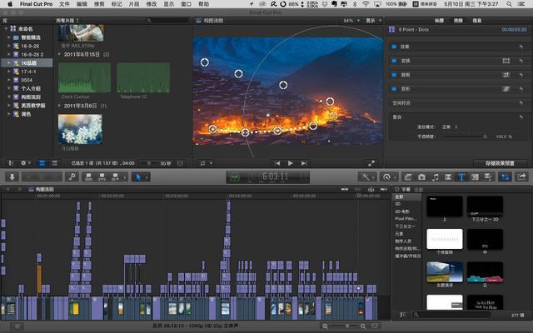Open the Photos browser camera icon
This screenshot has height=333, width=533.
click(x=422, y=176)
